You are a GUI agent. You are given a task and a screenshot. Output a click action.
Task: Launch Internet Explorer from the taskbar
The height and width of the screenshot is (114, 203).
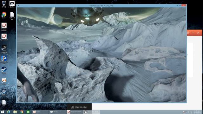(x=9, y=112)
